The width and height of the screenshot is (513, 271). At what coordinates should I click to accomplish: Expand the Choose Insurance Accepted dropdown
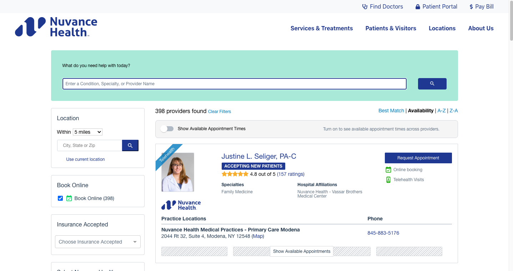click(98, 242)
